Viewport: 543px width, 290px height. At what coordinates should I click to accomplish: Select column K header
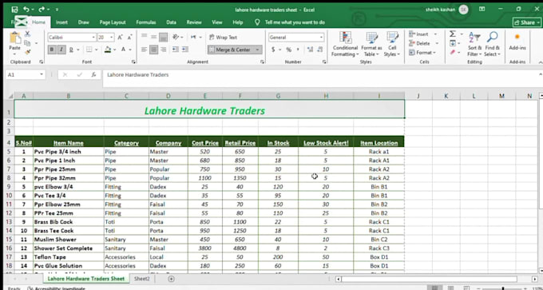446,96
